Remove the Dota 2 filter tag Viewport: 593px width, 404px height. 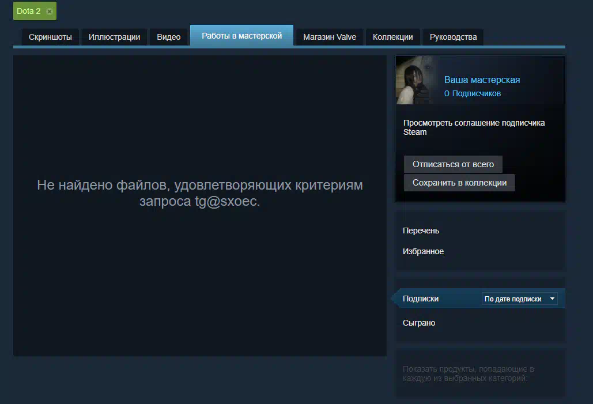click(x=49, y=12)
